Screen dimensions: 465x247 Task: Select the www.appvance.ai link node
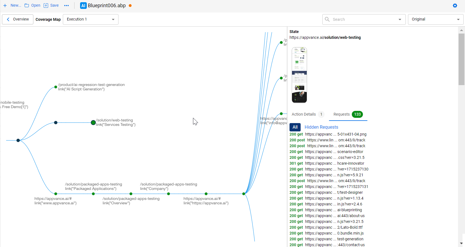56,194
